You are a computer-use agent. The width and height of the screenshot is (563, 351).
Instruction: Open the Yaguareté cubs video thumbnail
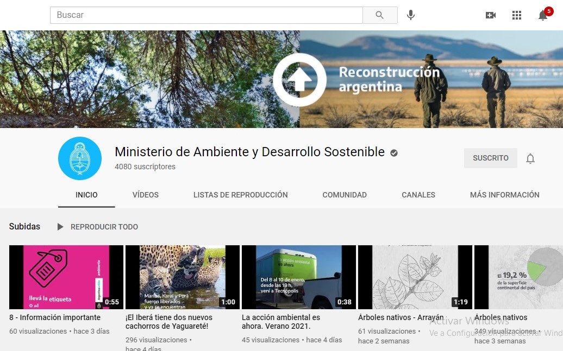(183, 277)
